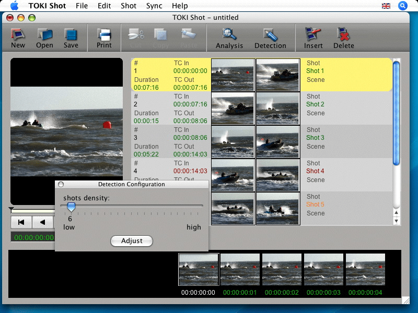Click the New project toolbar icon
This screenshot has height=313, width=418.
(18, 35)
